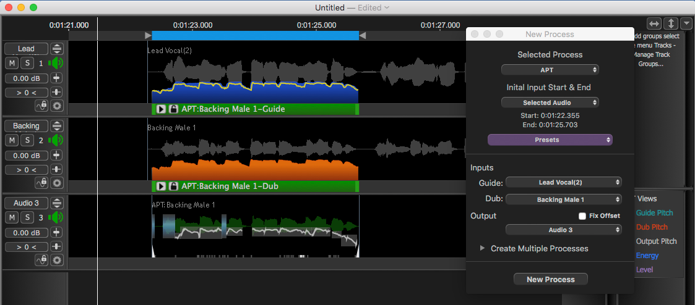
Task: Click the Lead track speaker icon
Action: pyautogui.click(x=56, y=63)
